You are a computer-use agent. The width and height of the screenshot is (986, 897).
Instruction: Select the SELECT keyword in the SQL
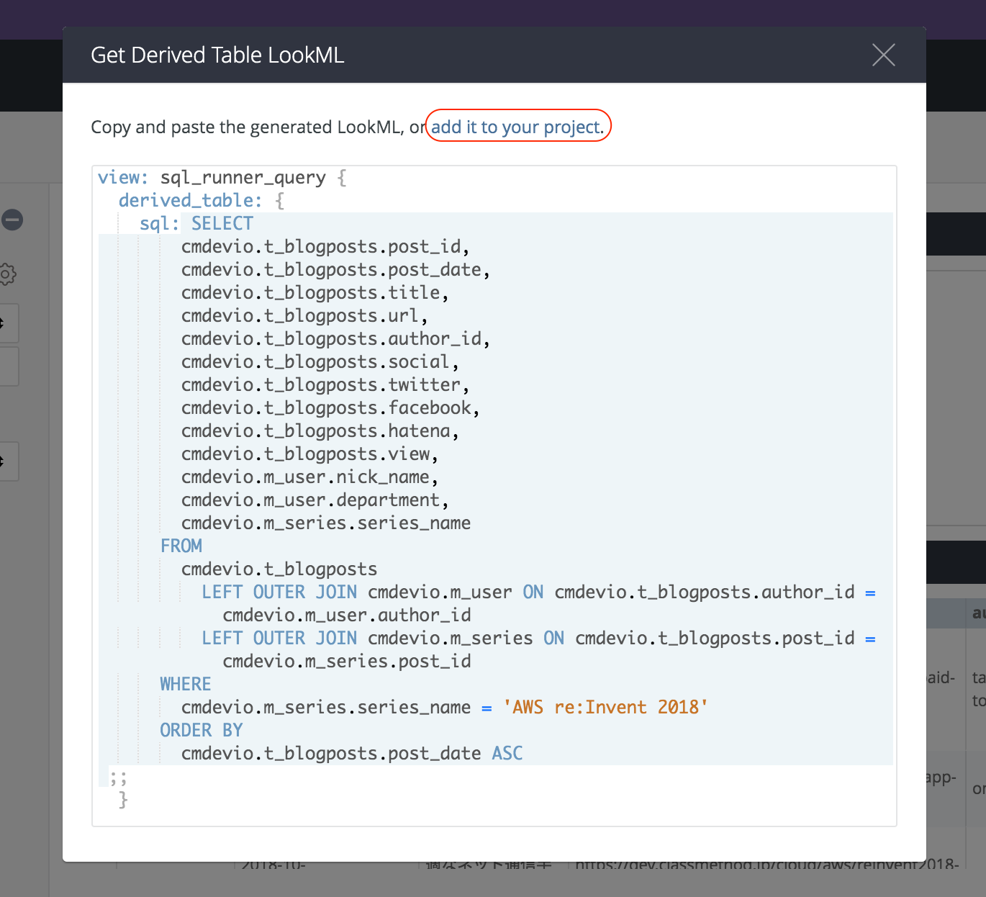222,223
